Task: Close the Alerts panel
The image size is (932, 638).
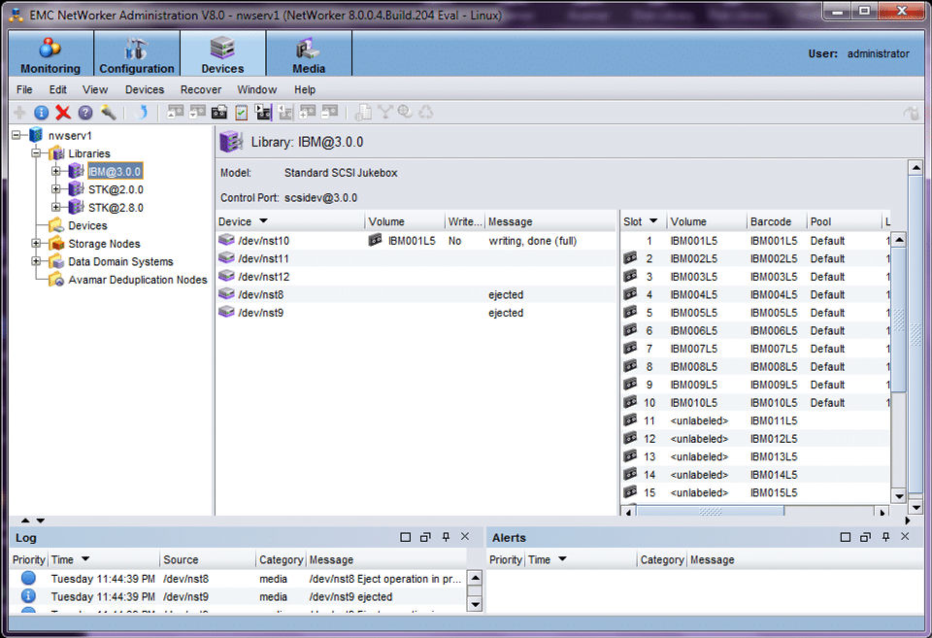Action: point(905,536)
